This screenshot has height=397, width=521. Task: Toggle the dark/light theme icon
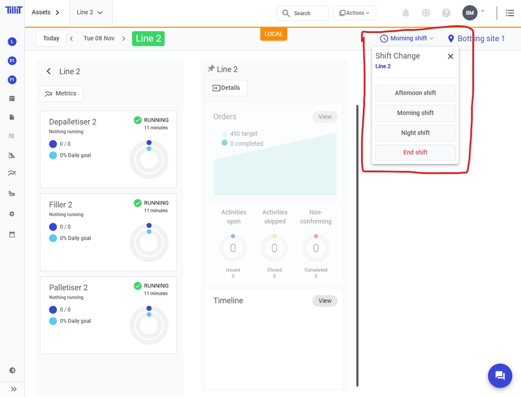click(13, 370)
